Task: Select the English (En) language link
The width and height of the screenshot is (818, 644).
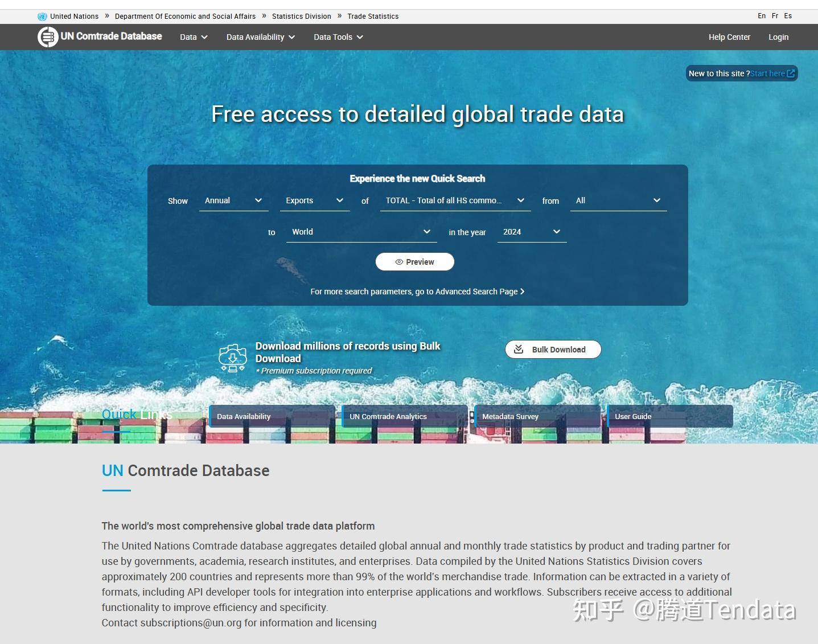Action: pyautogui.click(x=762, y=16)
